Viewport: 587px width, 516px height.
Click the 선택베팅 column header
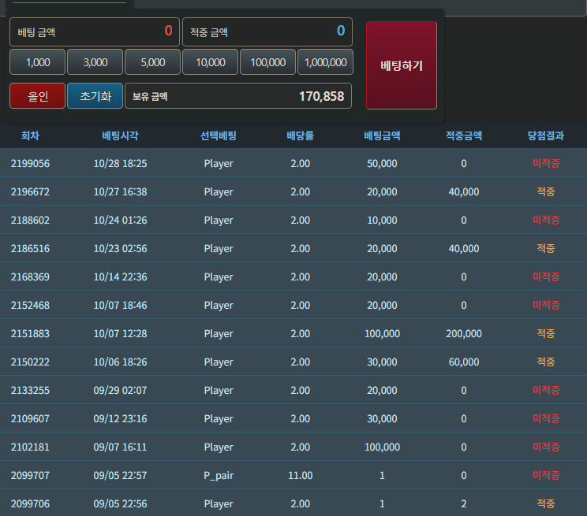pos(219,135)
